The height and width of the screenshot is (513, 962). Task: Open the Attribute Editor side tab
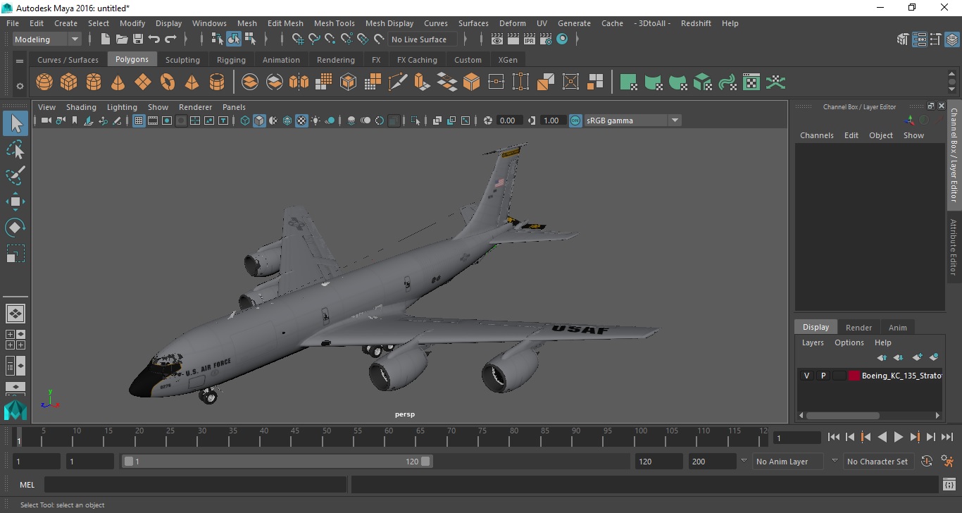[954, 247]
